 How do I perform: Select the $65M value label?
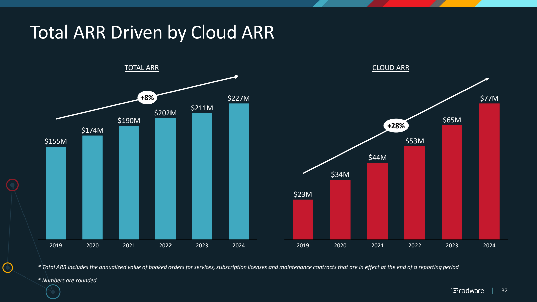[x=452, y=120]
